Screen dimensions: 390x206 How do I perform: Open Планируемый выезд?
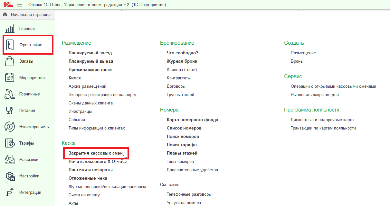pos(91,61)
